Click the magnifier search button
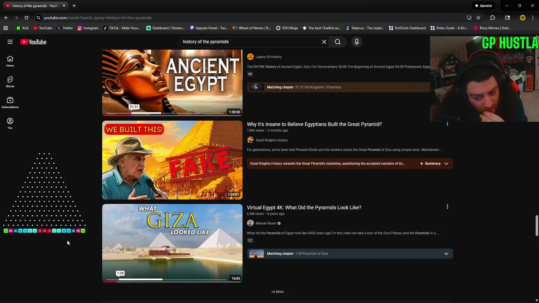The image size is (539, 303). [338, 42]
